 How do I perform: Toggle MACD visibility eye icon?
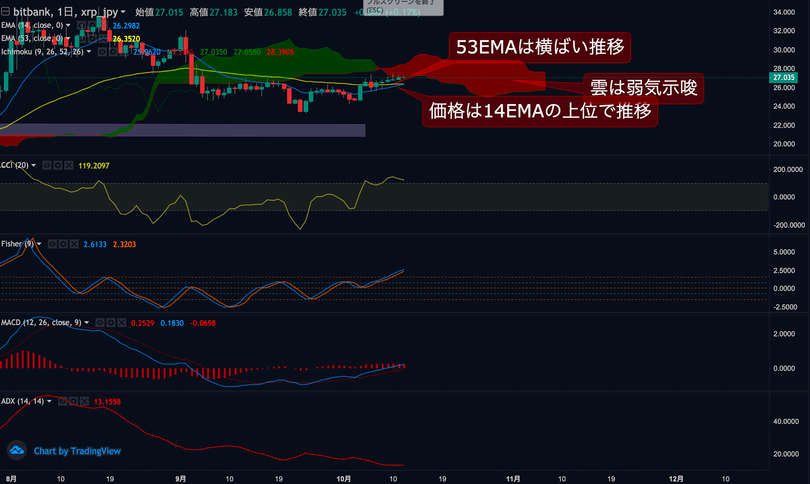(100, 322)
